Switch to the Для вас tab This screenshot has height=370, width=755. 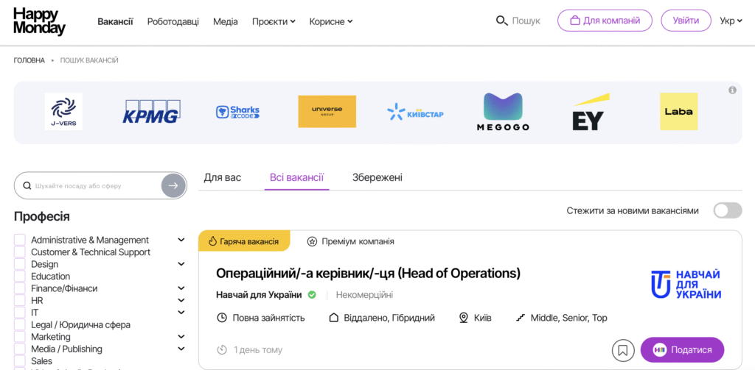coord(223,177)
